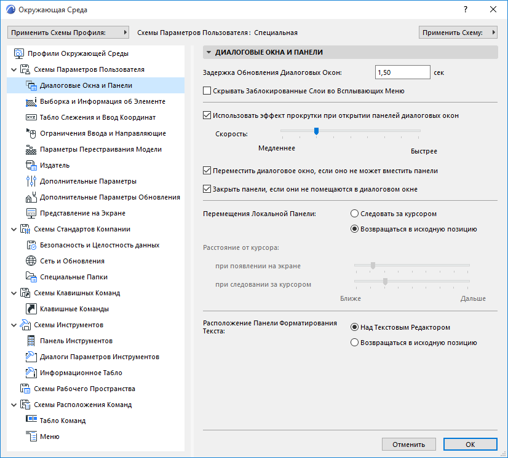The width and height of the screenshot is (508, 458).
Task: Click the Табло Команд icon
Action: 31,419
